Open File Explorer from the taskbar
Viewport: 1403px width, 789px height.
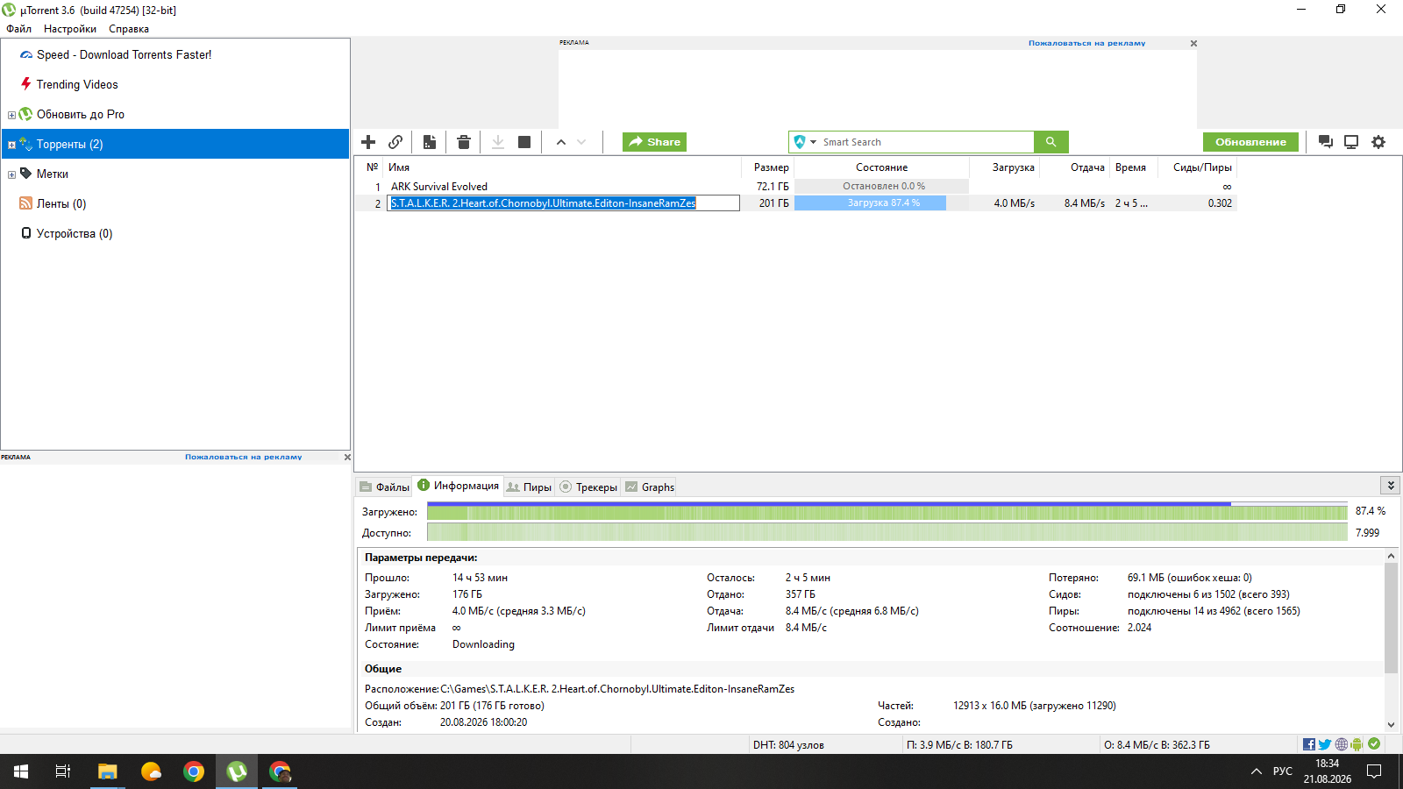click(x=107, y=771)
